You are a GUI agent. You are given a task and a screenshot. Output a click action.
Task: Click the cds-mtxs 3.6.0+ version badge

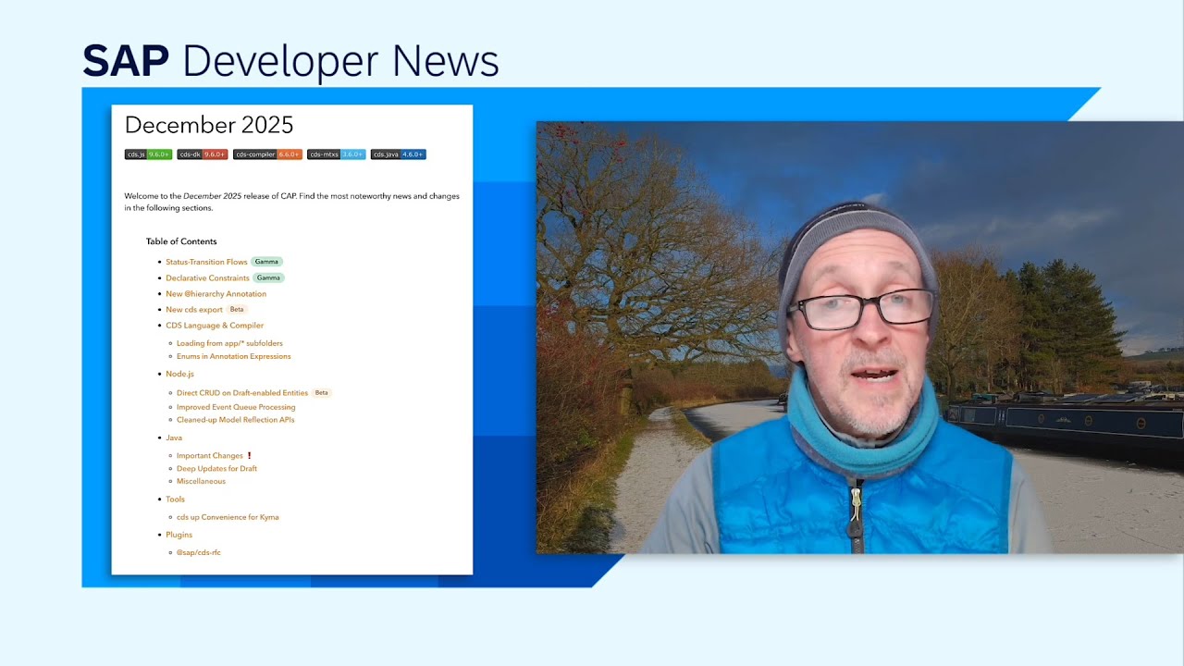click(x=336, y=154)
